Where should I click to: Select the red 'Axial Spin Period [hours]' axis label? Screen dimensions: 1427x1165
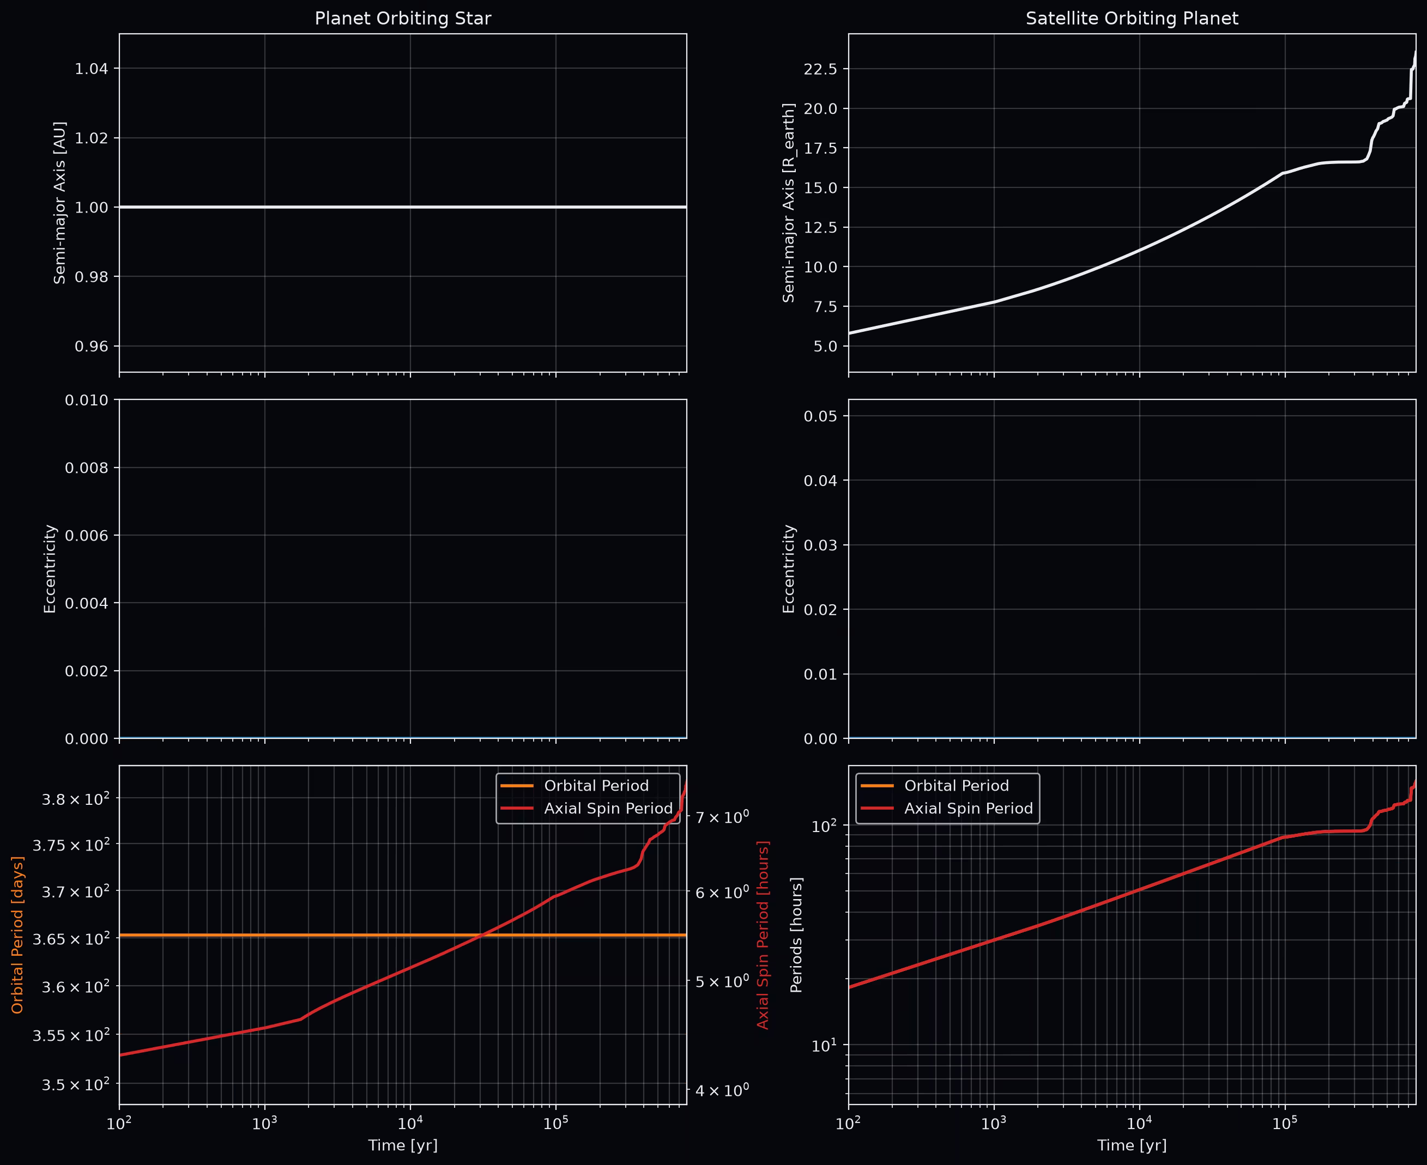[x=763, y=935]
